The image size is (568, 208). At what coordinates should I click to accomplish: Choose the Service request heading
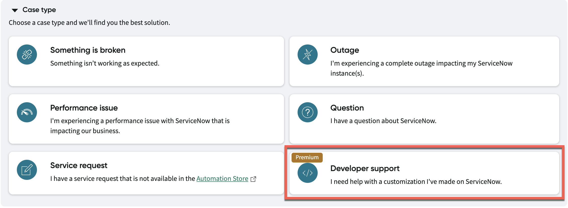(x=79, y=165)
